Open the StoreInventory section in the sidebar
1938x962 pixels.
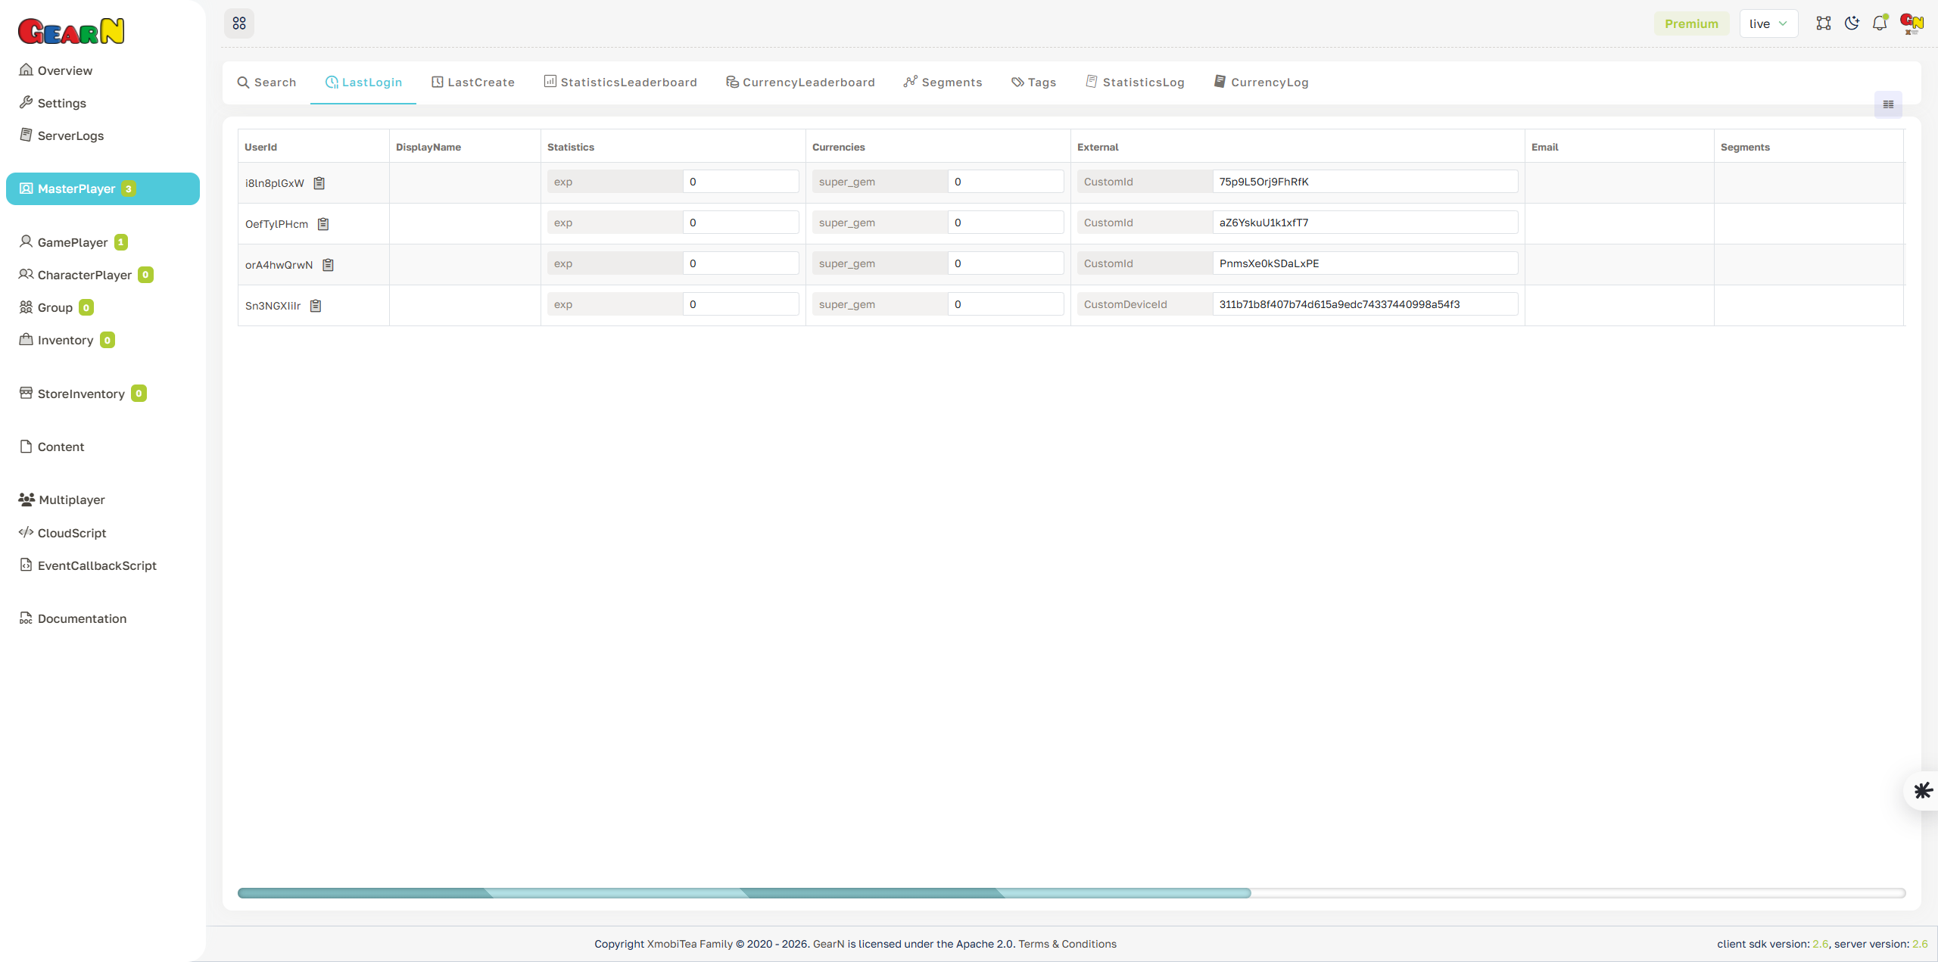click(82, 394)
